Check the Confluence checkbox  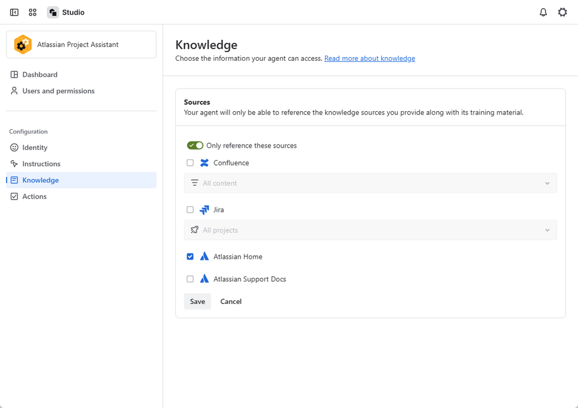(x=190, y=163)
